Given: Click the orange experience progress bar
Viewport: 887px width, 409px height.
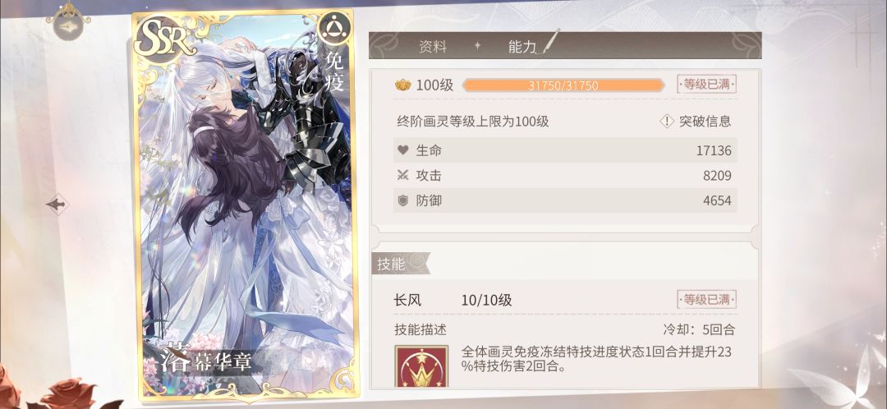Looking at the screenshot, I should point(563,85).
